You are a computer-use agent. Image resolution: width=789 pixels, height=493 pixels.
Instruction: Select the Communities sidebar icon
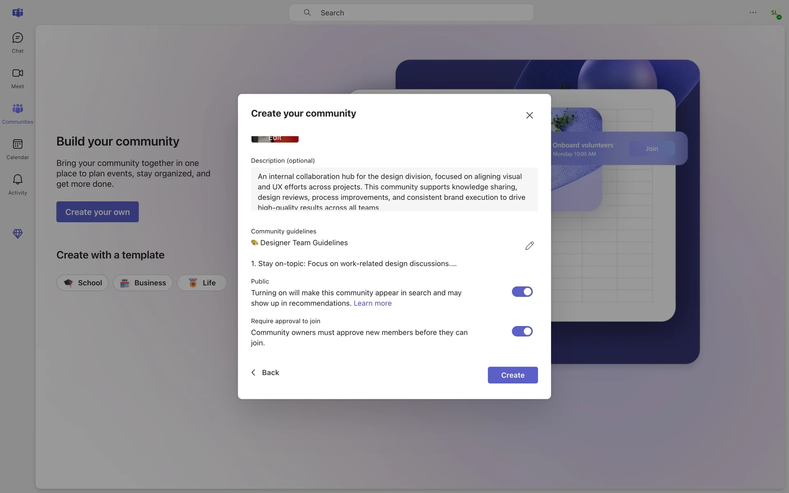pyautogui.click(x=17, y=109)
